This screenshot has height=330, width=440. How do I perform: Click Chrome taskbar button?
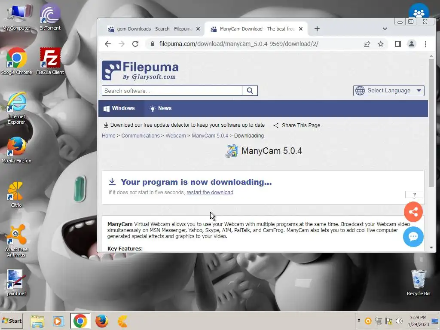[80, 321]
